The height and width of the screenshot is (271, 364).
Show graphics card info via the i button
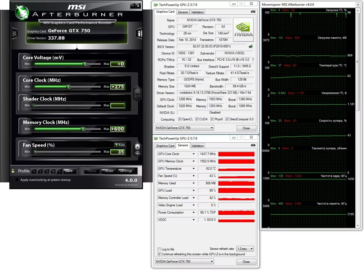point(139,33)
